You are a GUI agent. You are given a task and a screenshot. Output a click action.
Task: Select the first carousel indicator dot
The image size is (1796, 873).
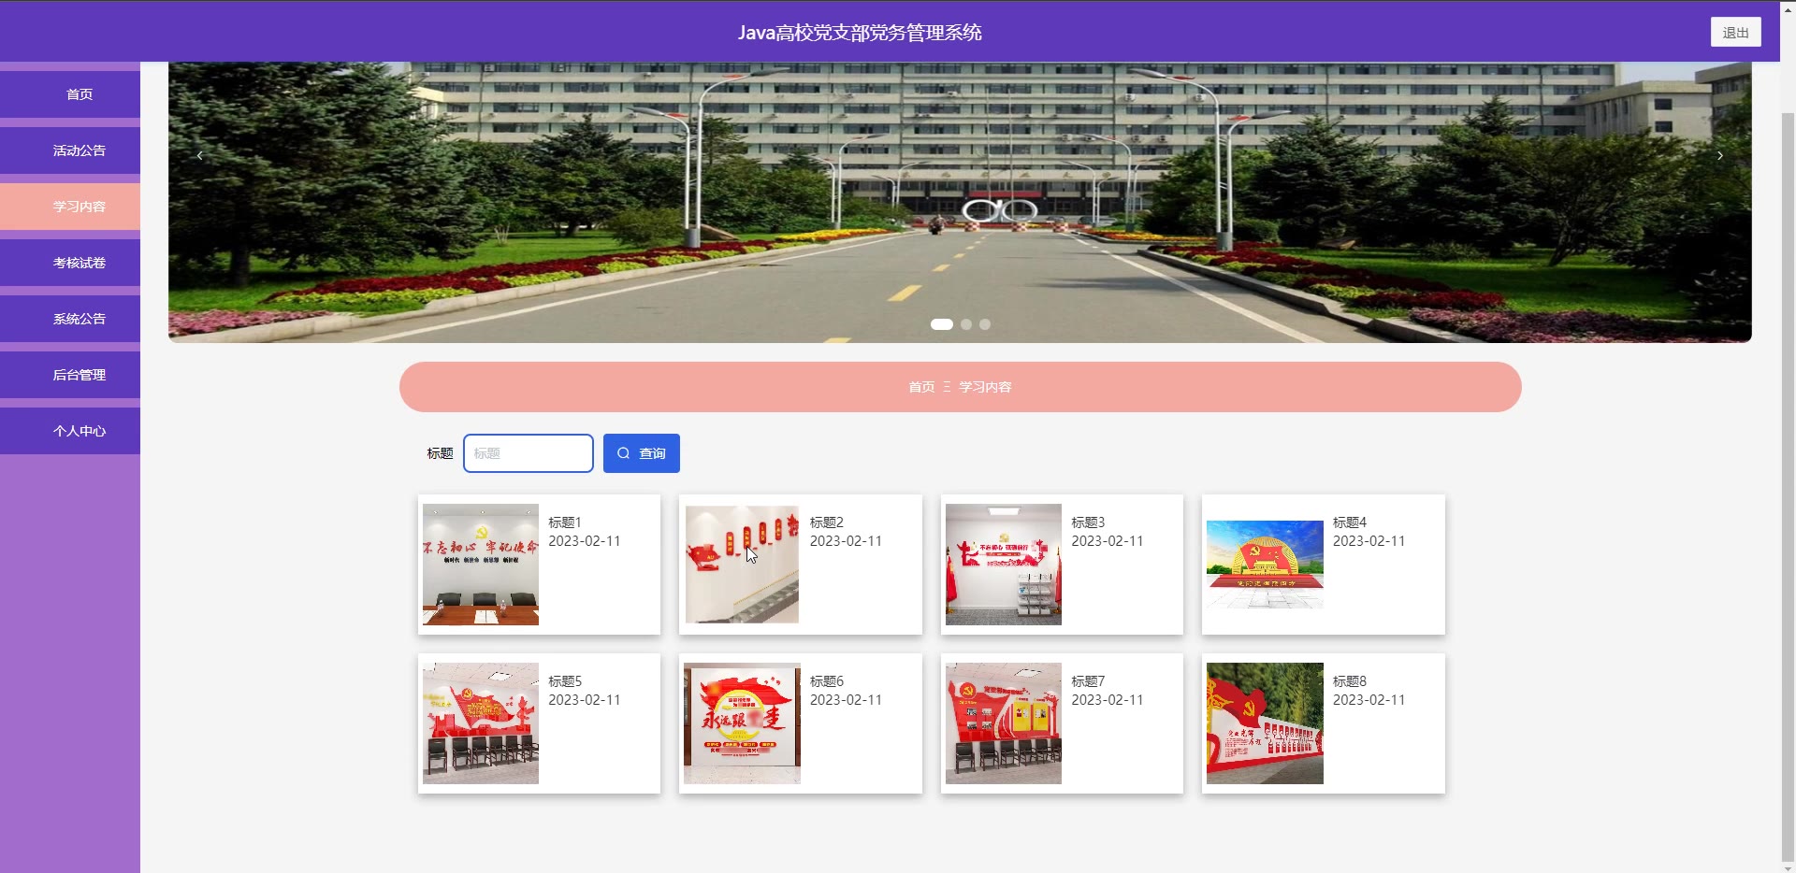pos(942,324)
